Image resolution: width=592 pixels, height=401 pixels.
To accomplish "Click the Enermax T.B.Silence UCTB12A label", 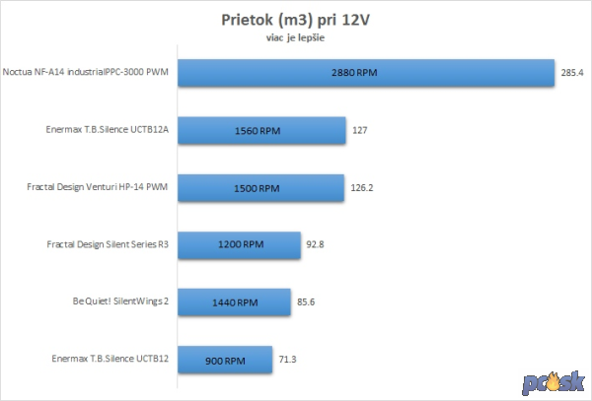I will pos(108,130).
